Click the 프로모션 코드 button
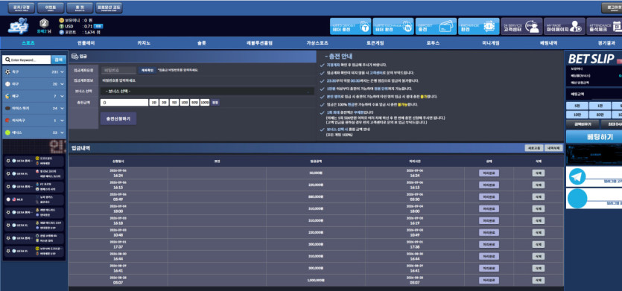Viewport: 622px width, 291px height. (109, 8)
